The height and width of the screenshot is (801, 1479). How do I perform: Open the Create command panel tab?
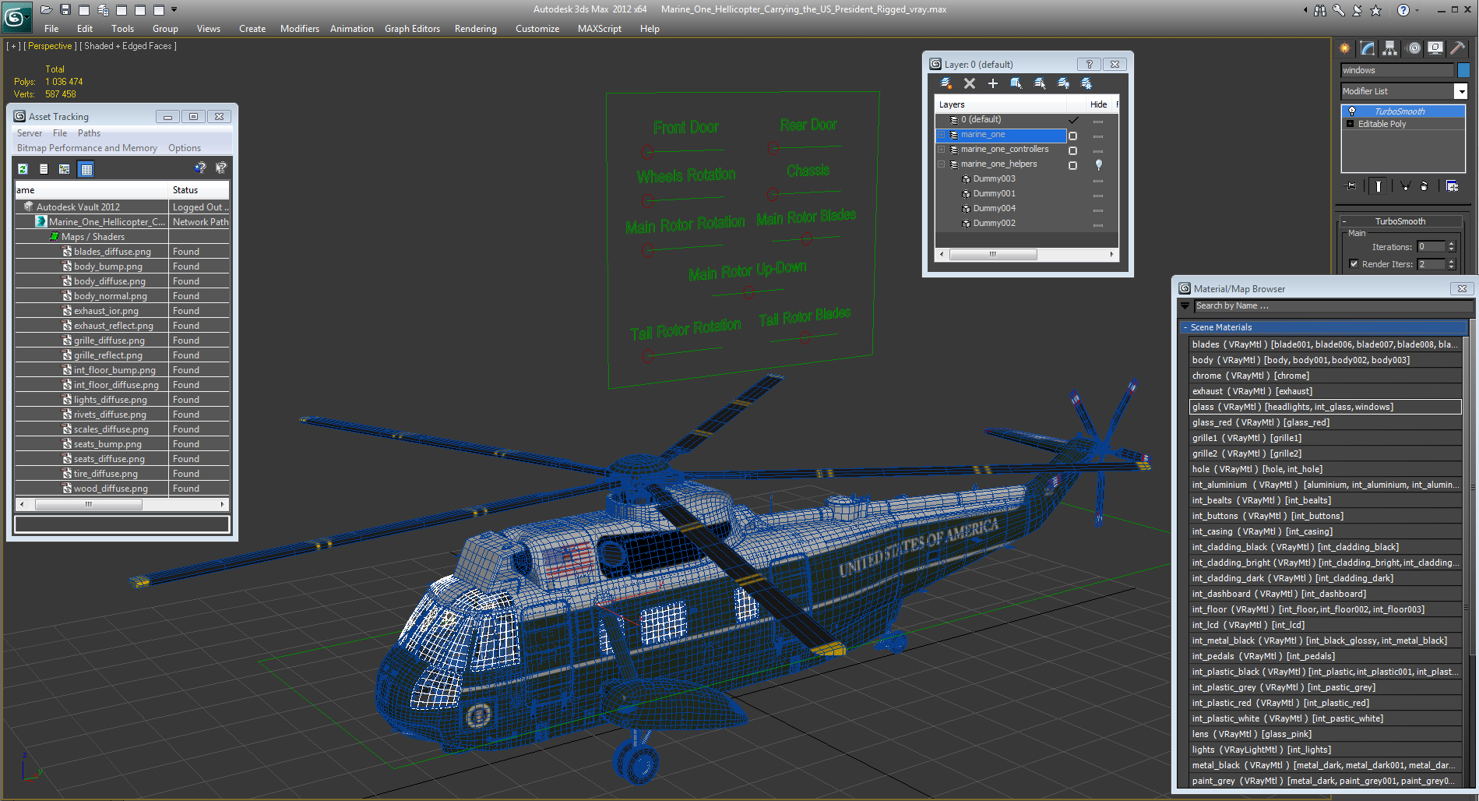tap(1345, 48)
